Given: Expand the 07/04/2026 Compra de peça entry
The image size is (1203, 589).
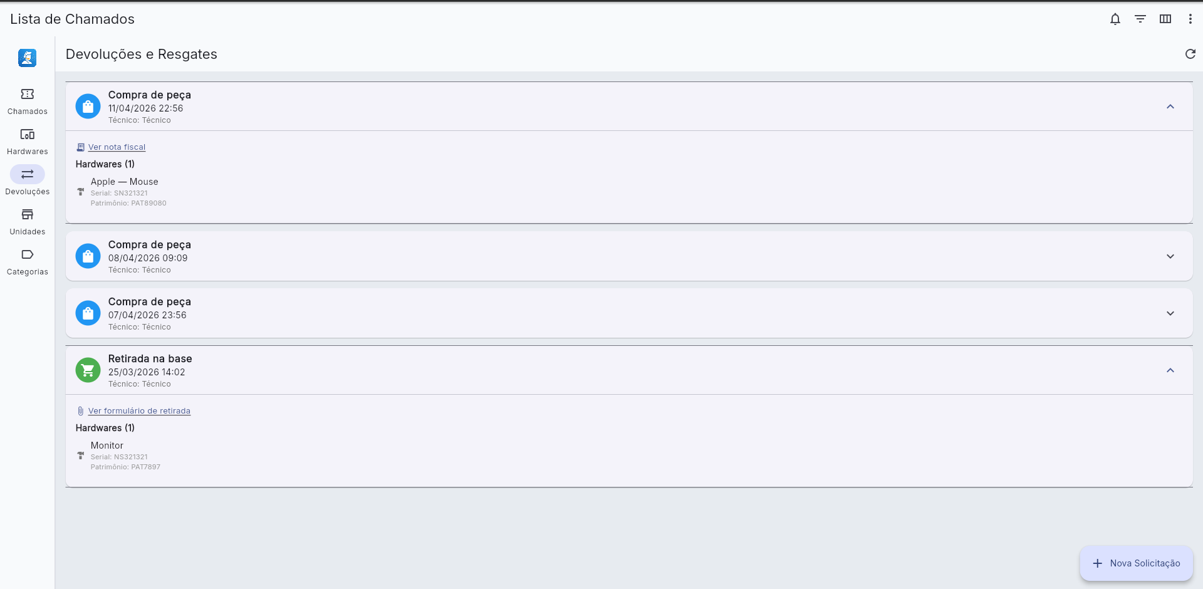Looking at the screenshot, I should click(1170, 313).
